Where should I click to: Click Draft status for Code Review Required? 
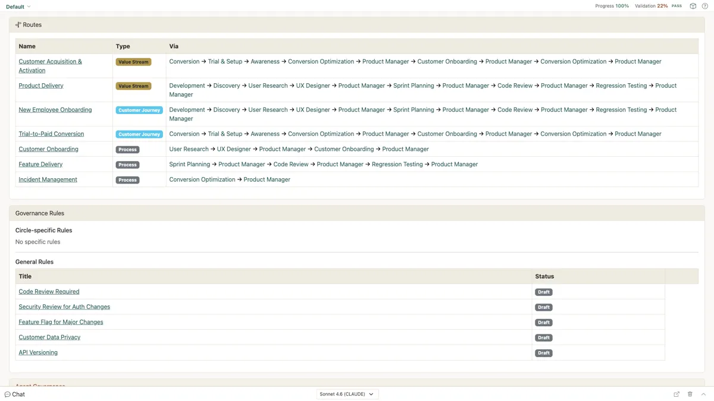544,292
